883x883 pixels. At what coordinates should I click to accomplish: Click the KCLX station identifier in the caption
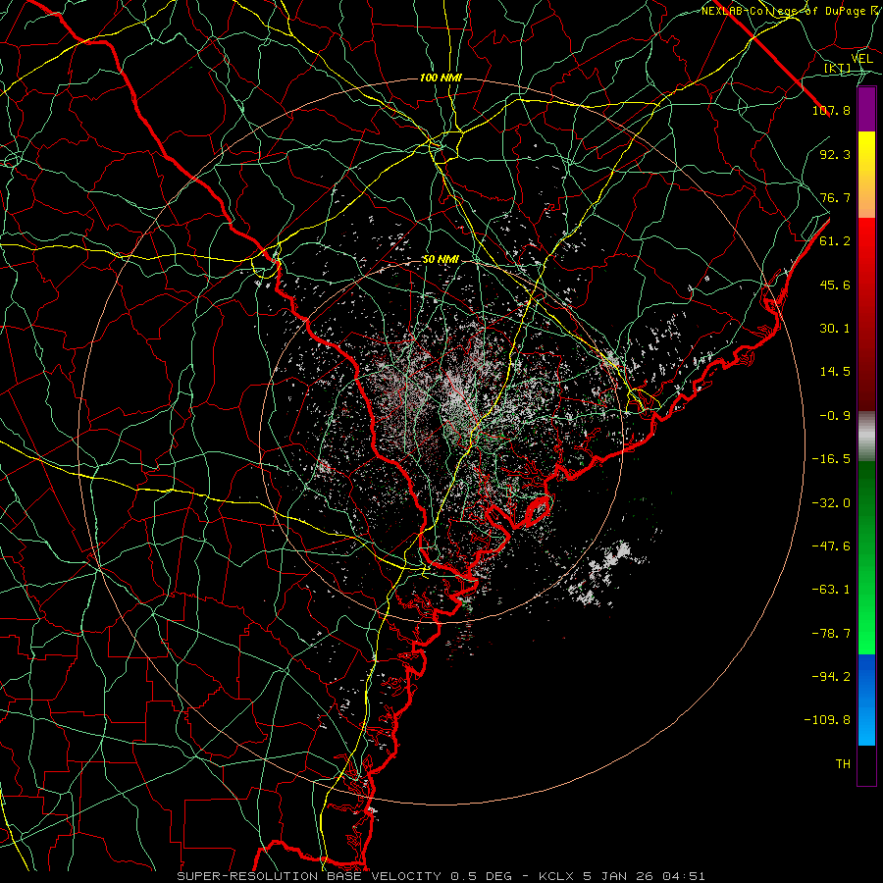coord(555,876)
